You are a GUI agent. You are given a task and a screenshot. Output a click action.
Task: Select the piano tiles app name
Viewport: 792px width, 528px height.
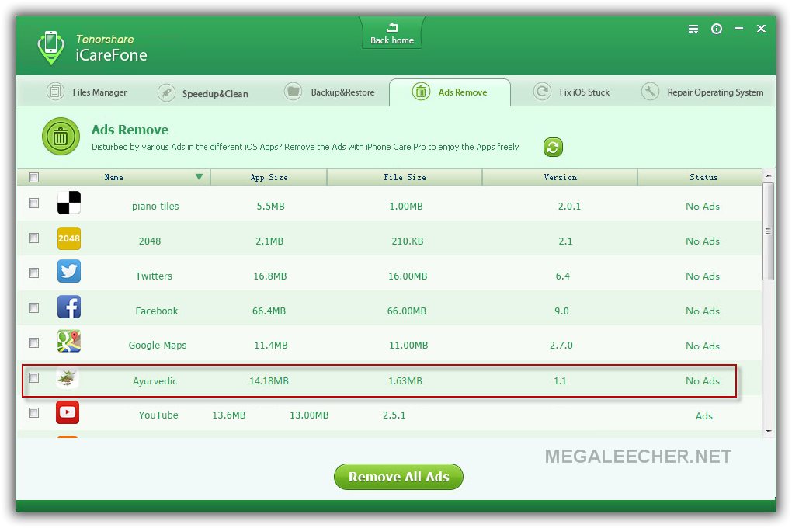155,206
